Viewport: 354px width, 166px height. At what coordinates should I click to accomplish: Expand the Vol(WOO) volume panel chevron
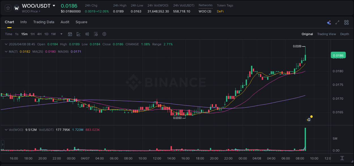[x=6, y=129]
